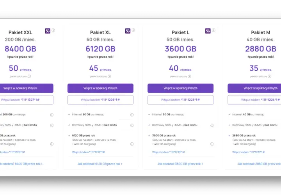Click the Pakiet M heading
Viewport: 281px width, 195px height.
coord(261,32)
